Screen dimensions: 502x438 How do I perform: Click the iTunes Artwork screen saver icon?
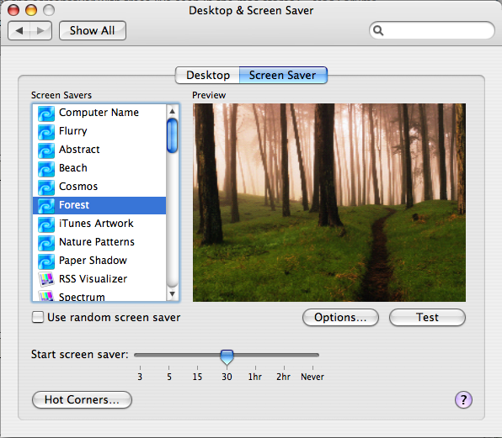(46, 224)
